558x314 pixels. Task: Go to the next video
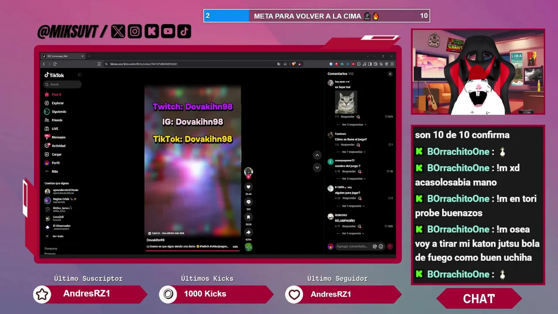[x=317, y=167]
